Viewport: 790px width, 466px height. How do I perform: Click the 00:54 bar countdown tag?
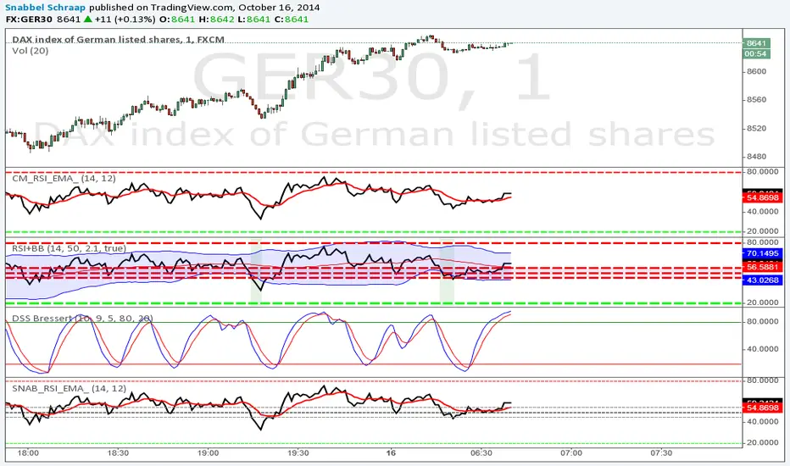tap(756, 54)
